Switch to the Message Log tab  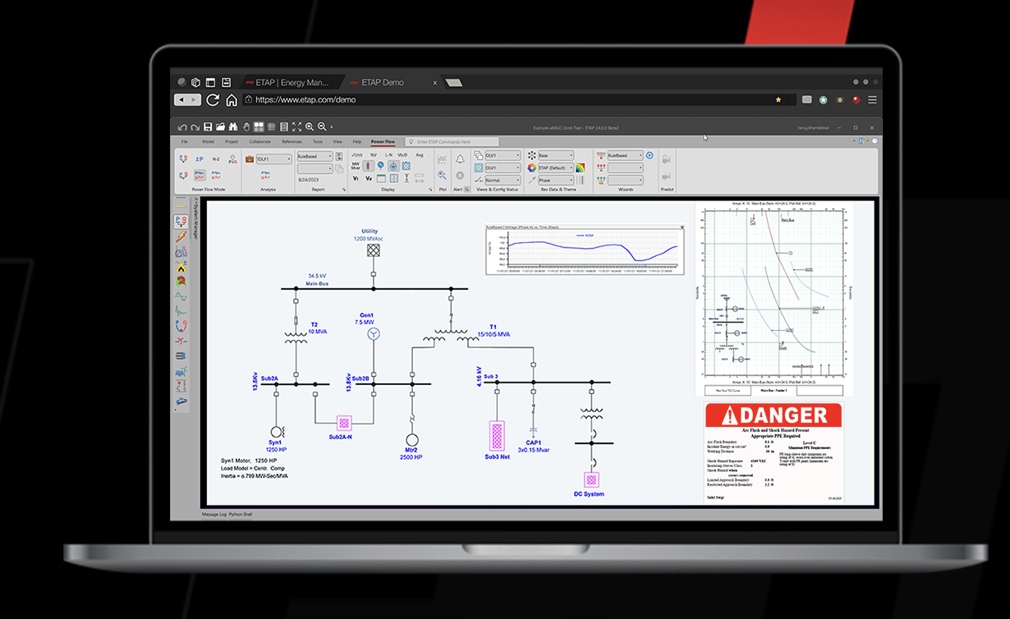pos(213,515)
